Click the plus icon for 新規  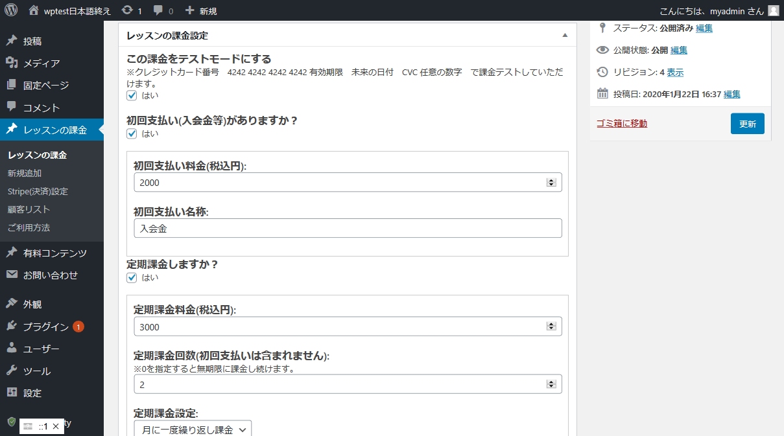click(x=189, y=10)
